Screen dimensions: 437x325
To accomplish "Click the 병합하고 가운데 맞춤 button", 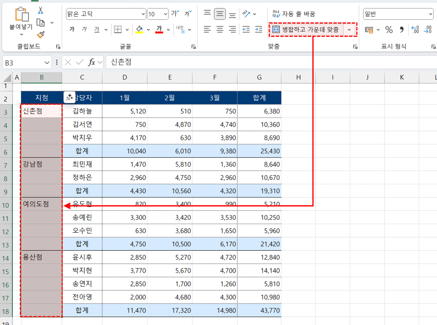I will point(306,30).
